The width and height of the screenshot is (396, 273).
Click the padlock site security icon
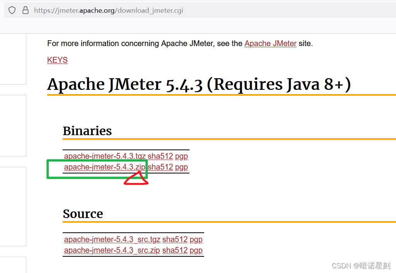(26, 10)
